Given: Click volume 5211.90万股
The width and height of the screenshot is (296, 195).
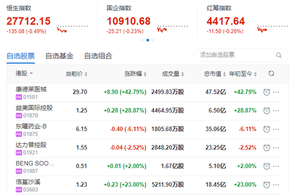Looking at the screenshot, I should pos(167,185).
